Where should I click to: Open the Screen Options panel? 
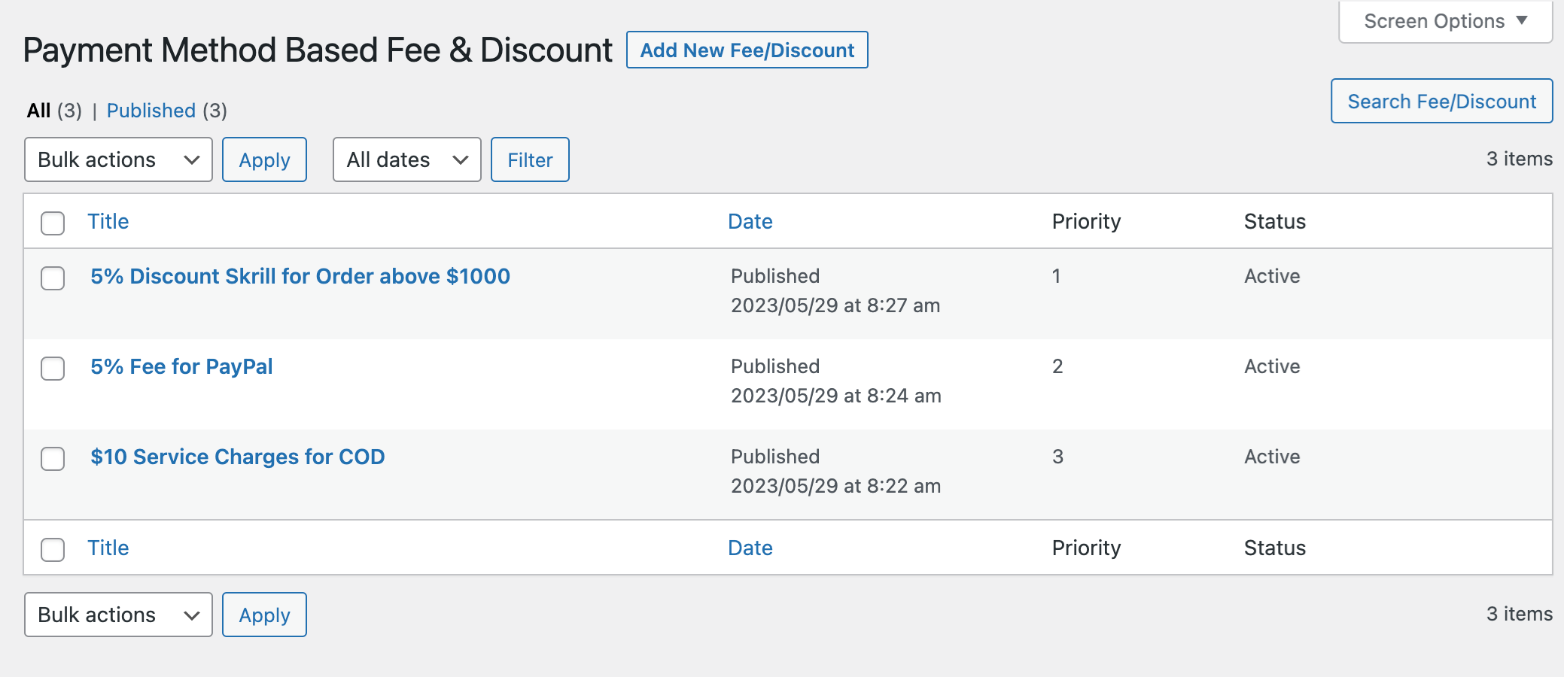1443,20
